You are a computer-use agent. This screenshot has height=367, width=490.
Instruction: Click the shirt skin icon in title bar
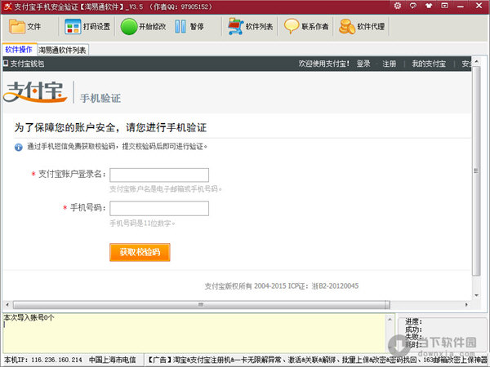tap(429, 6)
